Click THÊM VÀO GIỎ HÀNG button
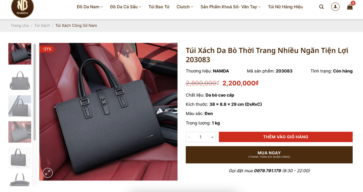Screen dimensions: 363x192 coord(286,137)
